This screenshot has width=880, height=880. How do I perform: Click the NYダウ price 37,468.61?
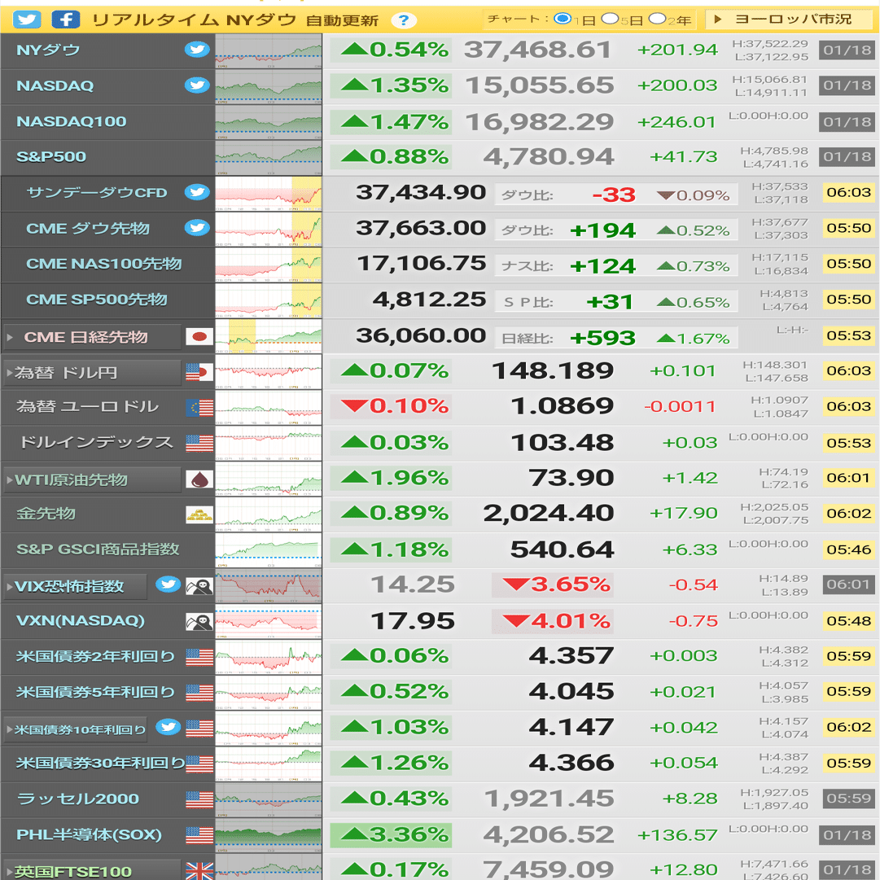pyautogui.click(x=537, y=50)
